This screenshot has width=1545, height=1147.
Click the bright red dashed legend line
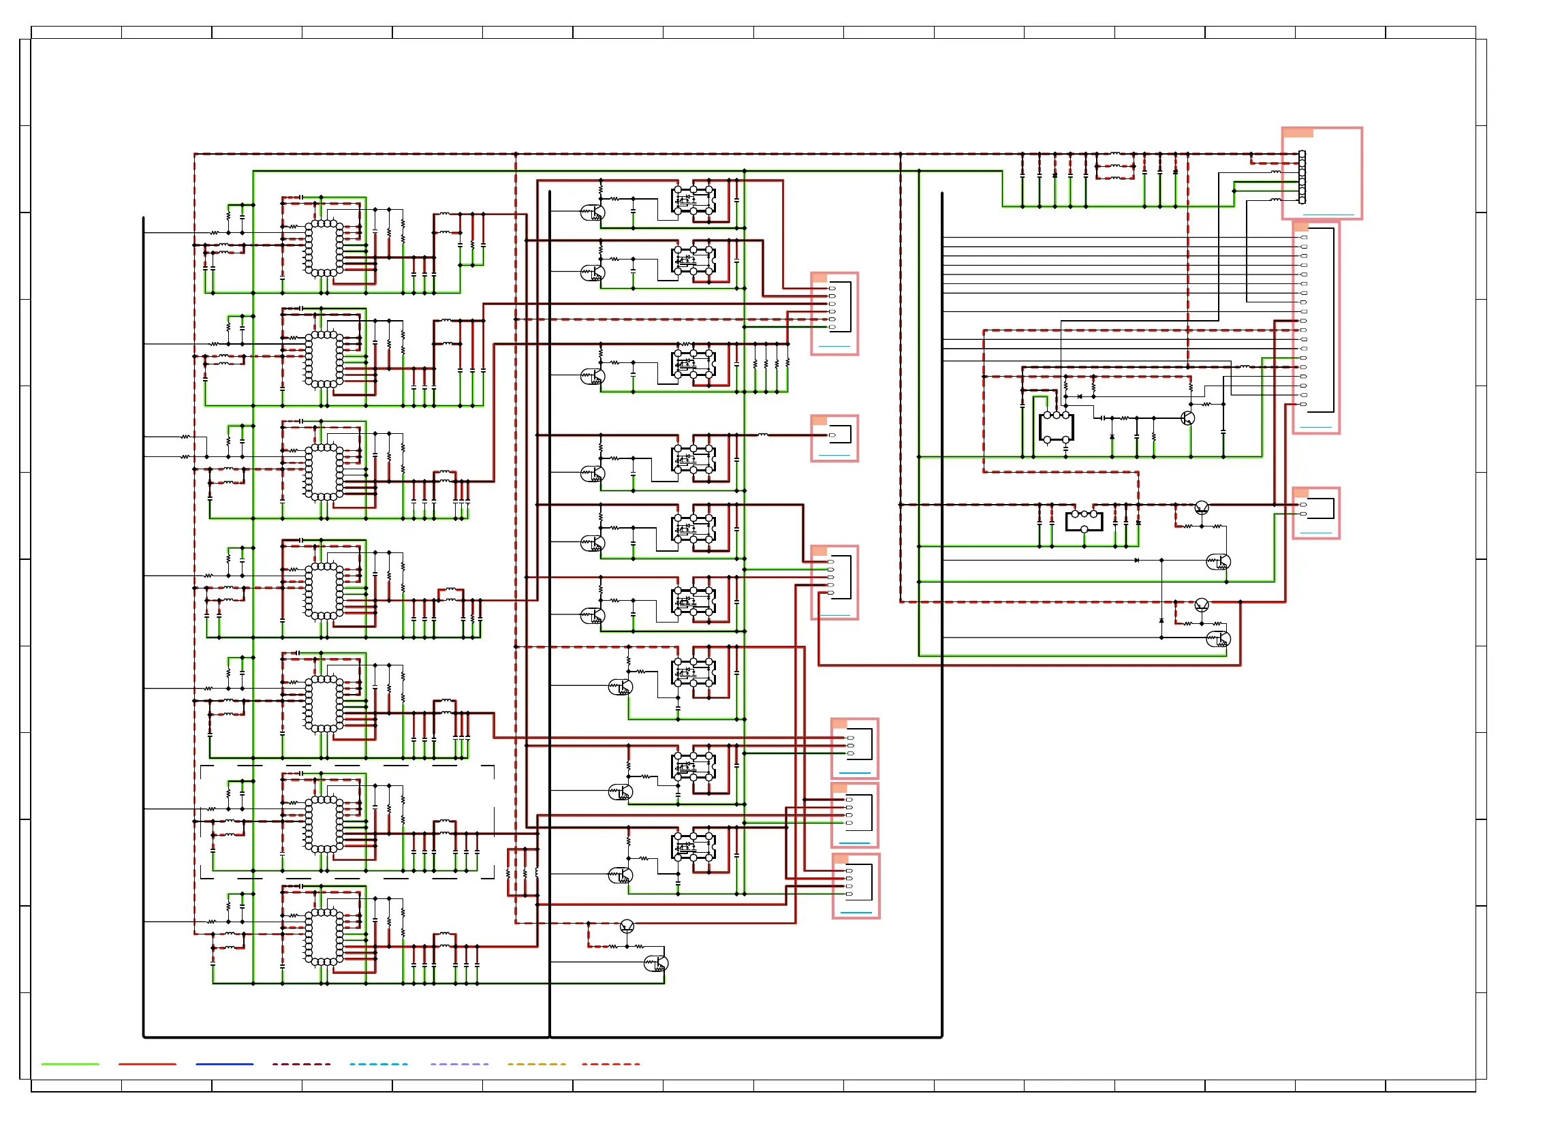pos(611,1064)
